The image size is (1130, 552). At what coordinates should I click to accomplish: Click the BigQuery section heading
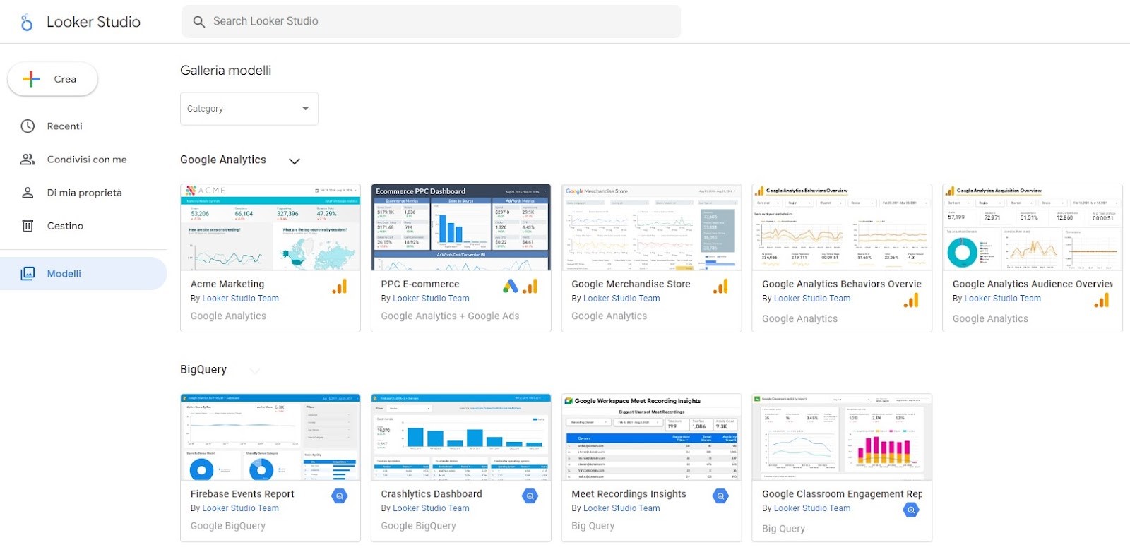tap(203, 370)
